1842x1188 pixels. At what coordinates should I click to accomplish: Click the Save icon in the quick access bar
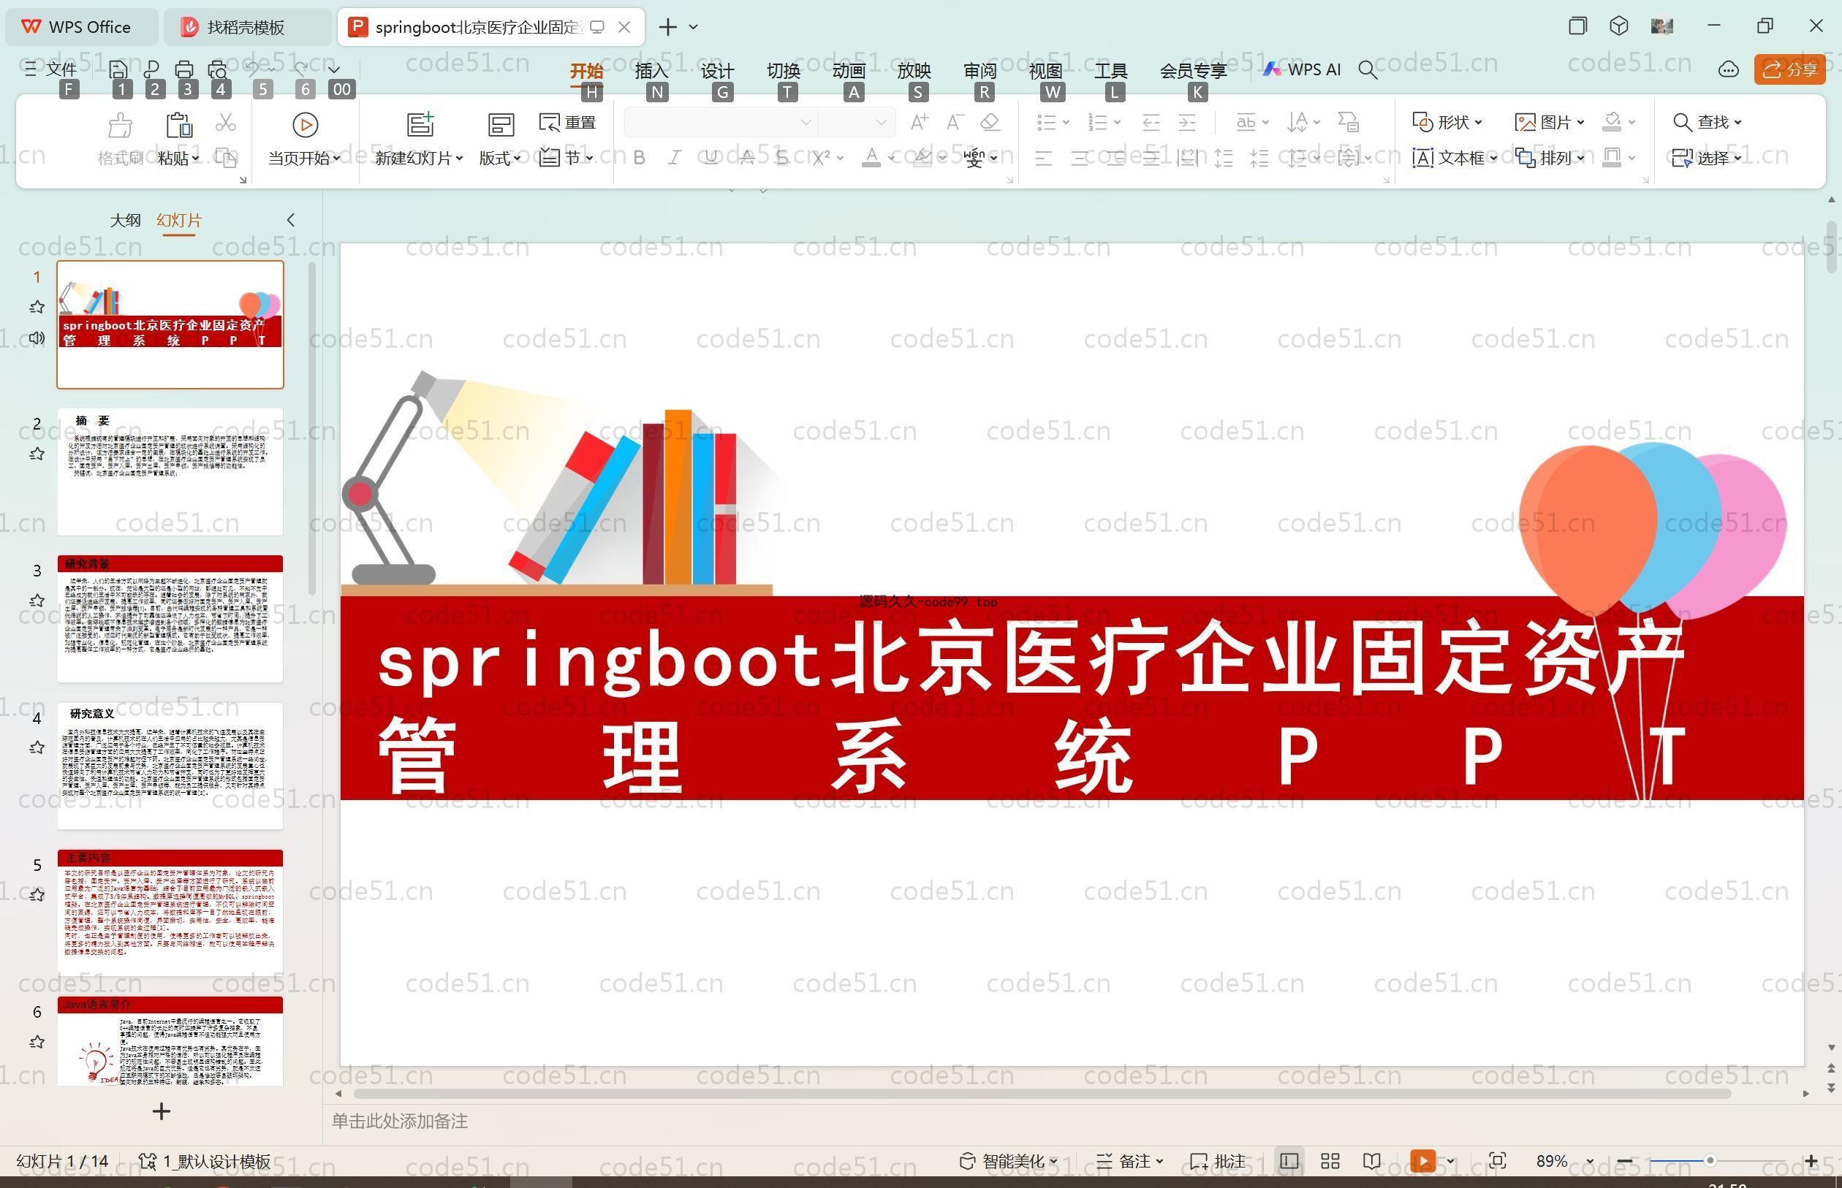[x=118, y=69]
